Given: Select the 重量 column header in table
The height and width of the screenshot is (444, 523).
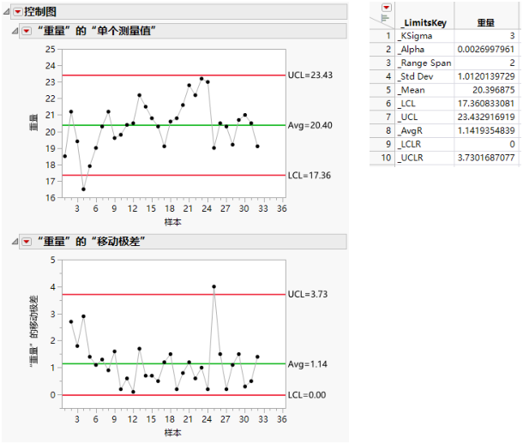Looking at the screenshot, I should click(x=485, y=22).
